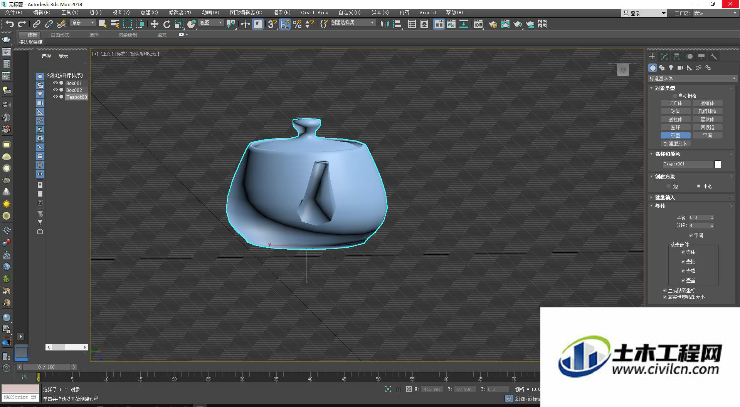Uncheck the 壶嘴 teapot part

[683, 271]
